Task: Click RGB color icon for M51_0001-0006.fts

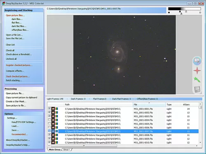Action: (56, 128)
